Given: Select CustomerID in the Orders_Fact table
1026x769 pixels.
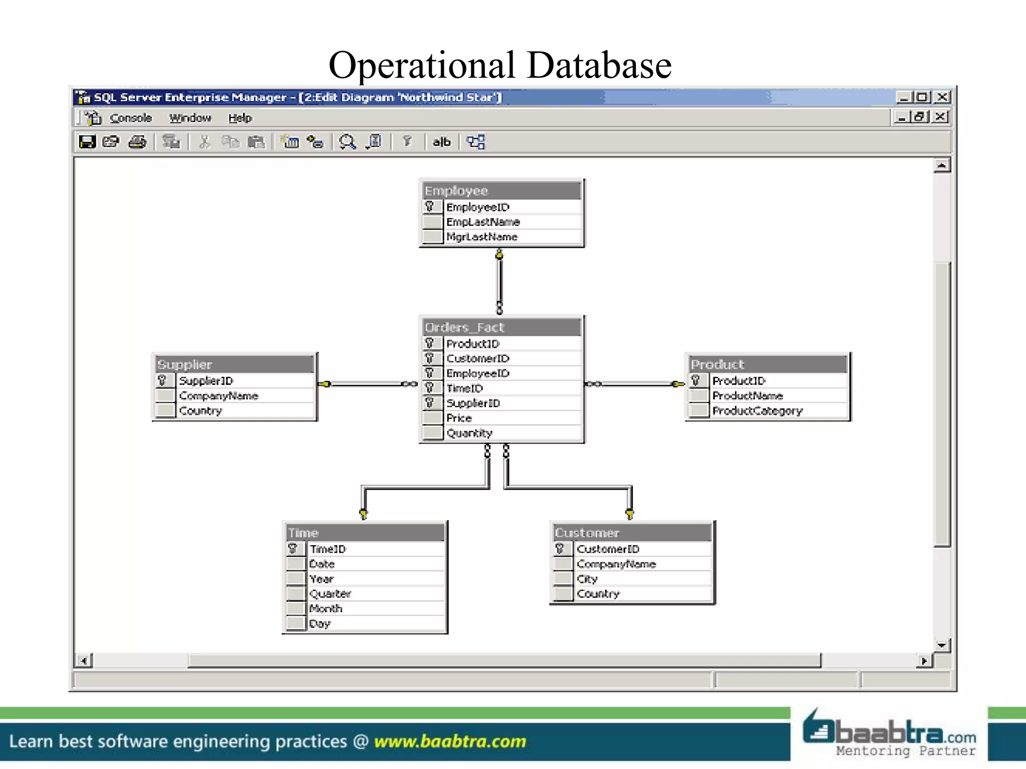Looking at the screenshot, I should point(501,358).
